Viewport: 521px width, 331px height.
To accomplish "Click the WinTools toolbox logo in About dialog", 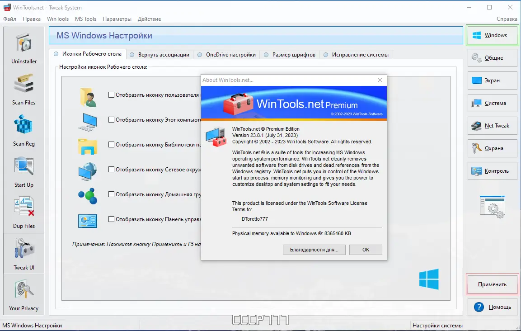I will 237,103.
